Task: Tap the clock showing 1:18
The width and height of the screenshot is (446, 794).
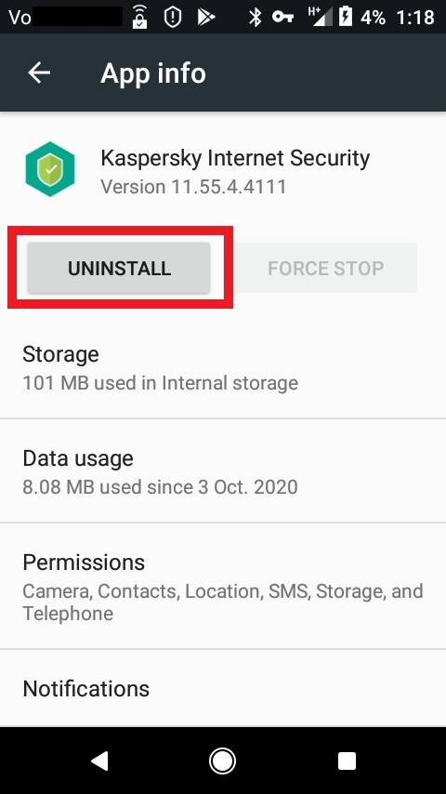Action: coord(415,18)
